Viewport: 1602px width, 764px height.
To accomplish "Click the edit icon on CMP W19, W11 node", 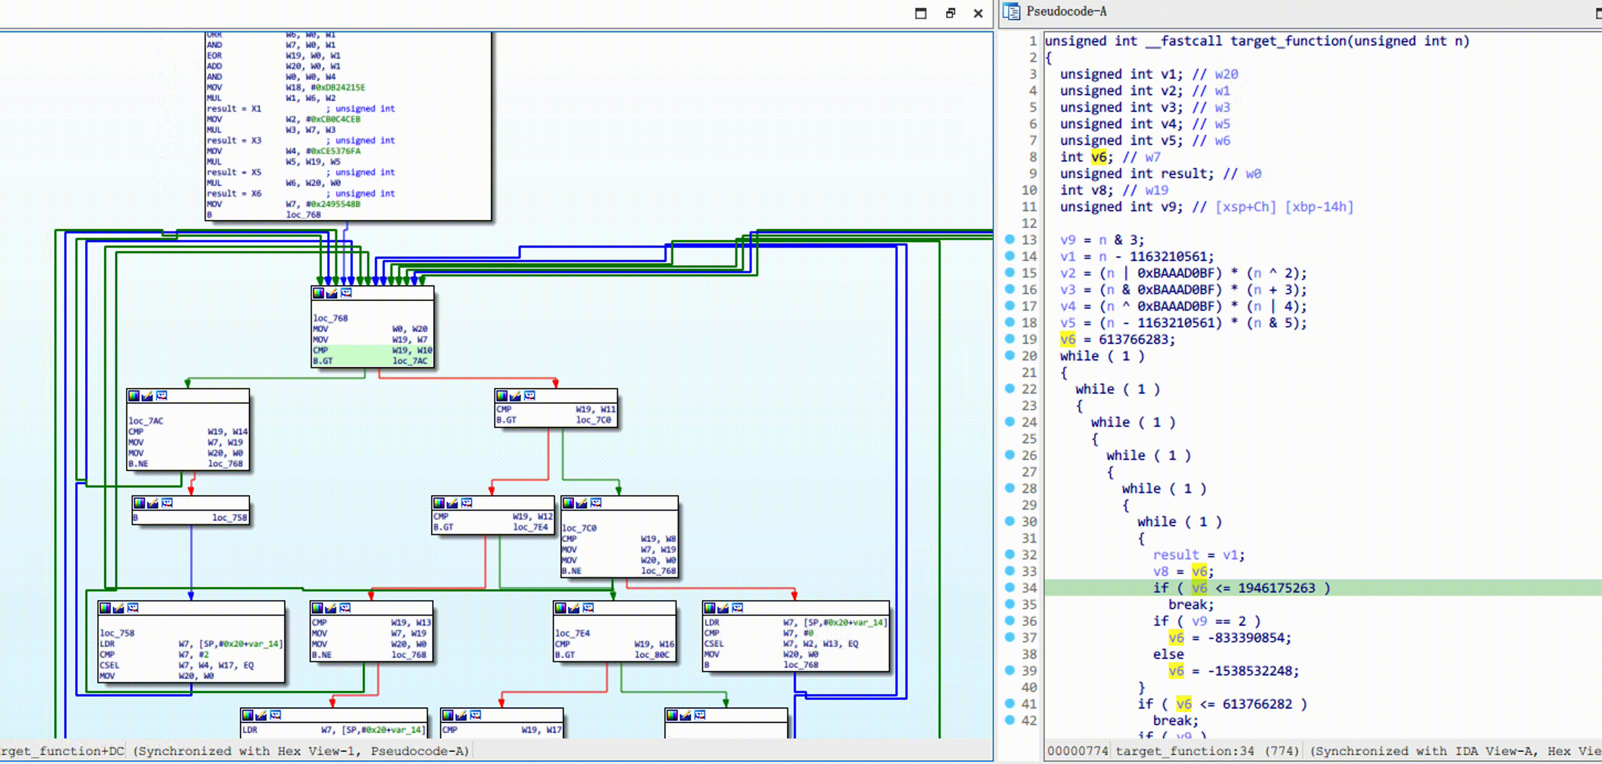I will 516,396.
